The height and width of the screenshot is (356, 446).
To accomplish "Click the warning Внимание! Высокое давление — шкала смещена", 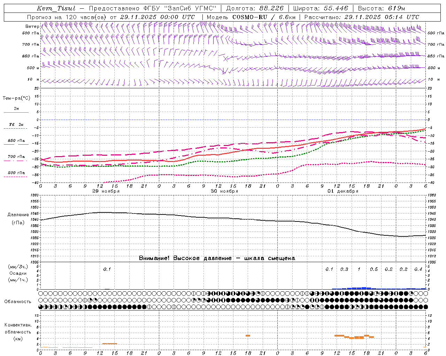I will (x=217, y=258).
